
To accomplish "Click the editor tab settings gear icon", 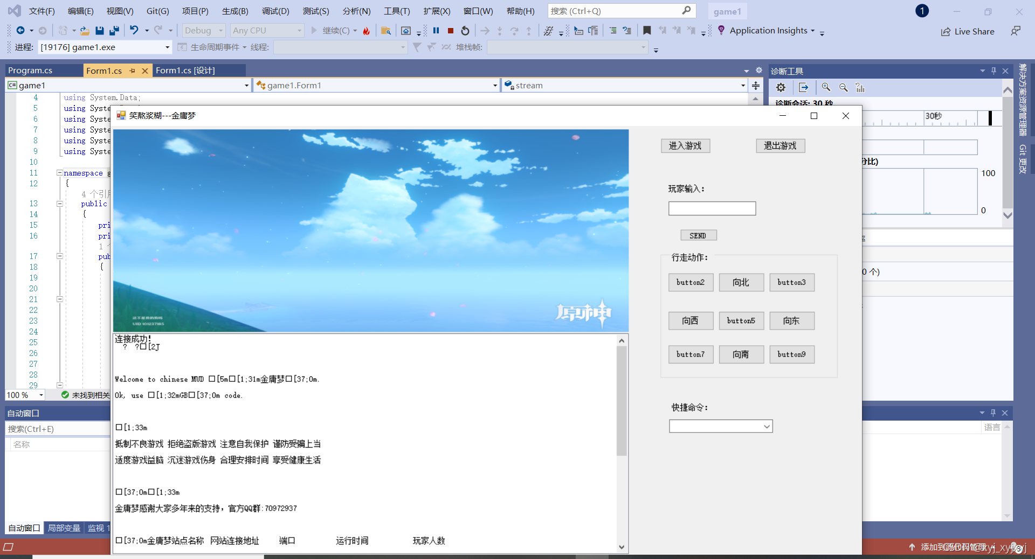I will tap(759, 71).
